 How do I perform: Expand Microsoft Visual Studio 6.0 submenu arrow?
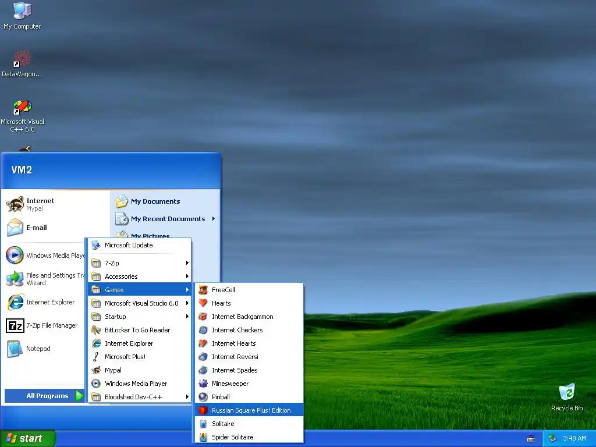coord(187,303)
